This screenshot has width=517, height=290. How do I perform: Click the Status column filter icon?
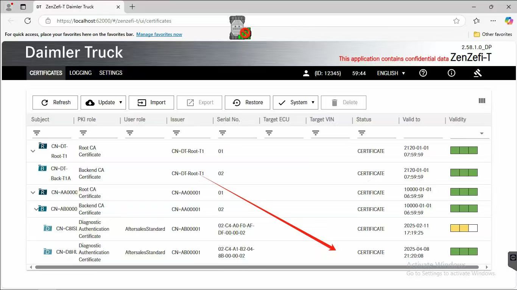(362, 133)
